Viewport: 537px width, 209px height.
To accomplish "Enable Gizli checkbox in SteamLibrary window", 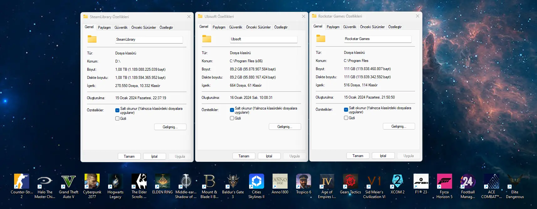I will [x=117, y=119].
